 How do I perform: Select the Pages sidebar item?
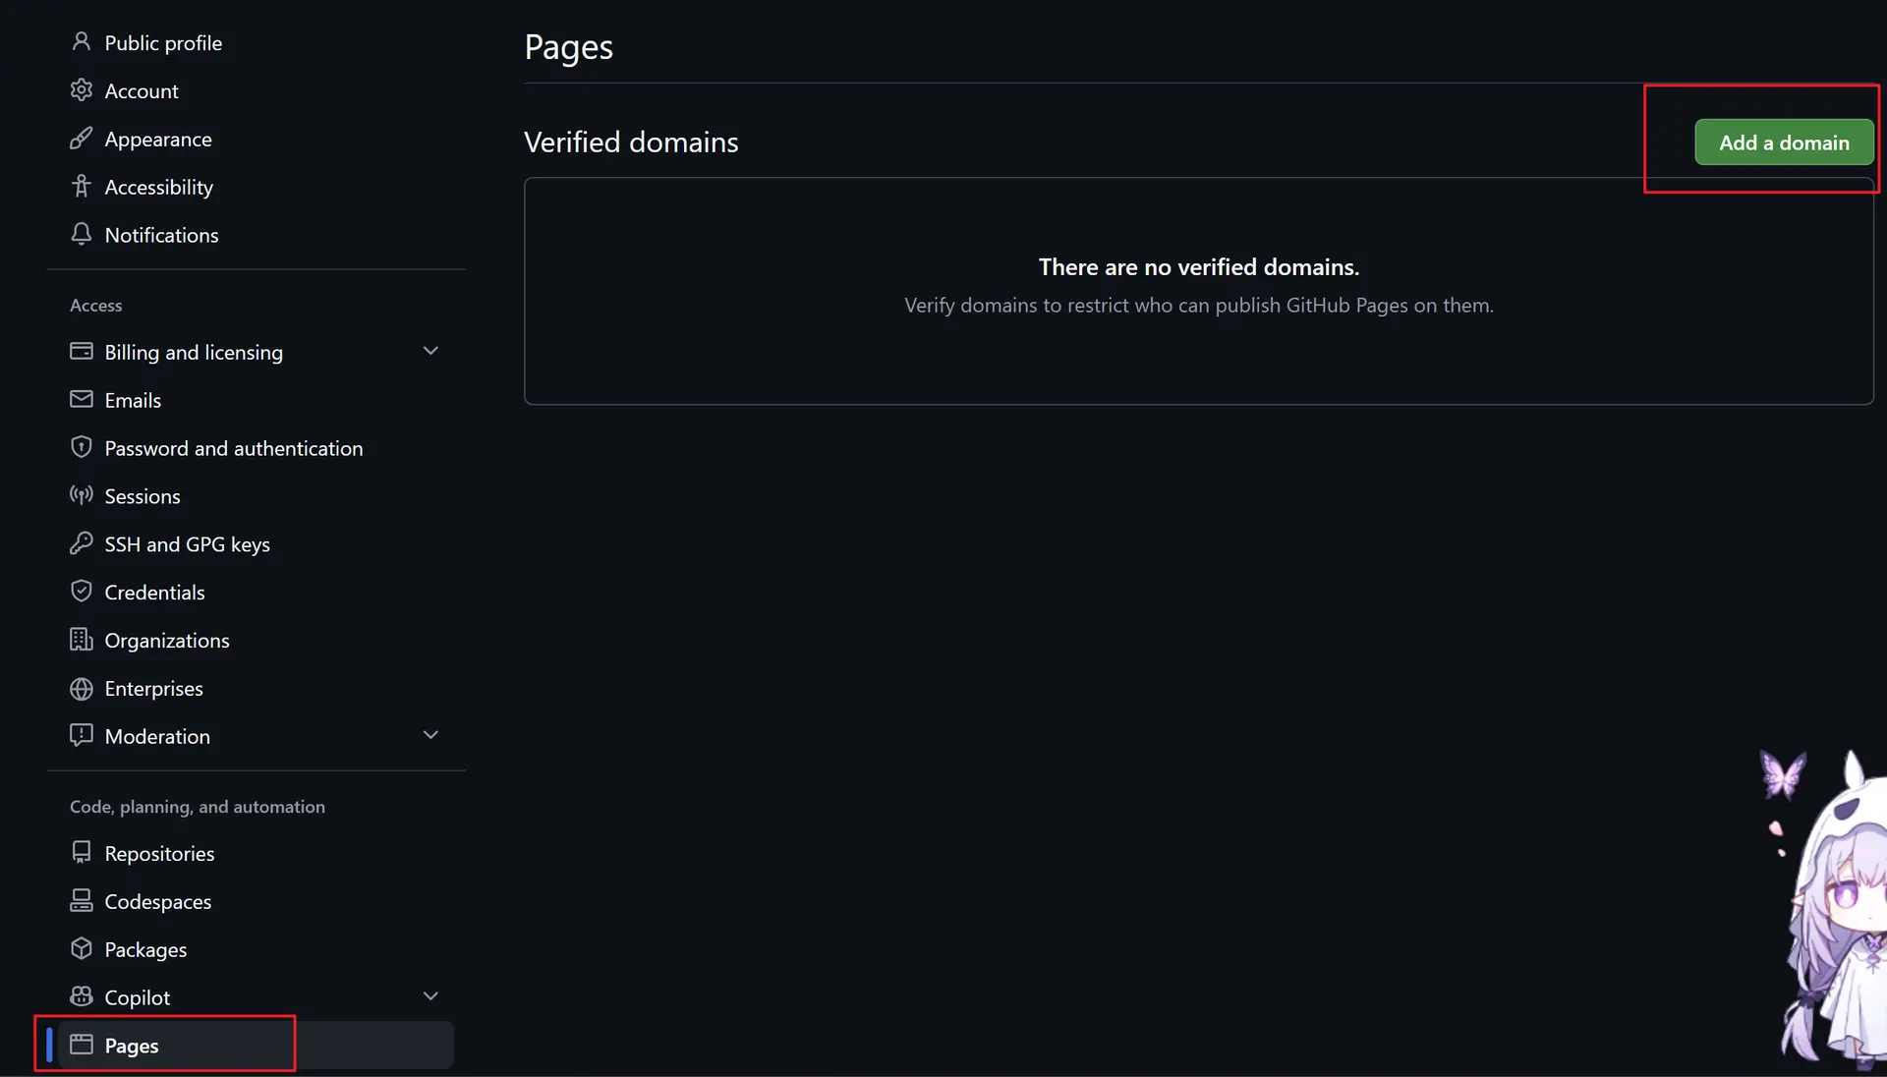pyautogui.click(x=257, y=1046)
